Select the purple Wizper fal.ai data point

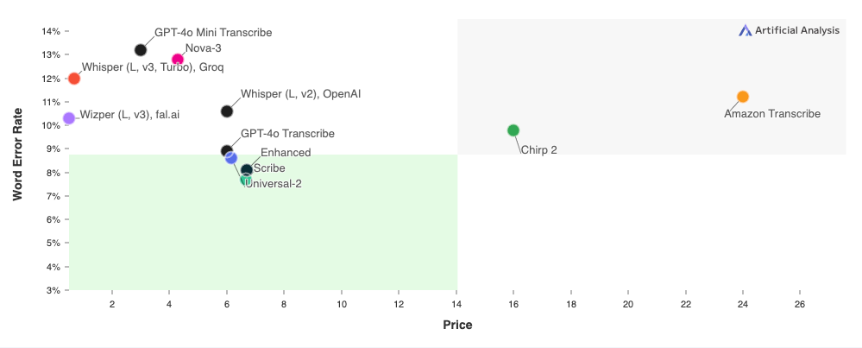(x=69, y=118)
